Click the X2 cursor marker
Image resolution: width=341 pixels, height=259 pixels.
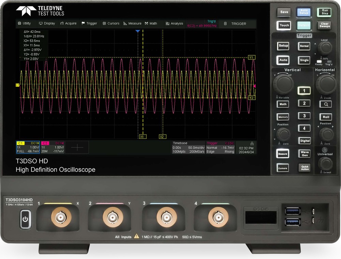[162, 137]
